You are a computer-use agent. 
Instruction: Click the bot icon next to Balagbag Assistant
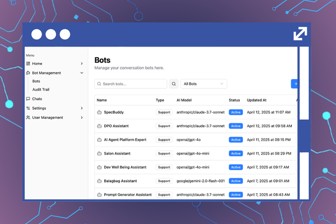pyautogui.click(x=99, y=181)
